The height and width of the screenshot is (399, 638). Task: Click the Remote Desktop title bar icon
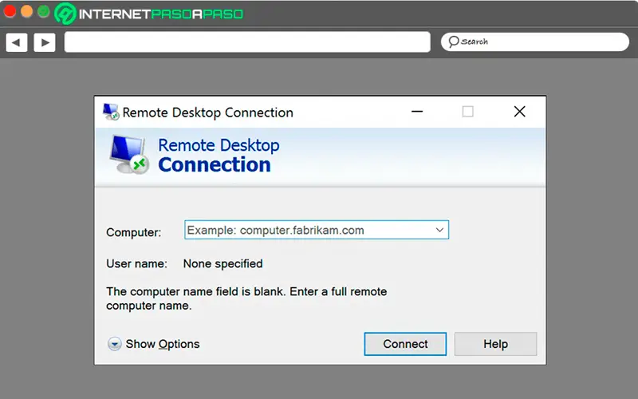(111, 112)
